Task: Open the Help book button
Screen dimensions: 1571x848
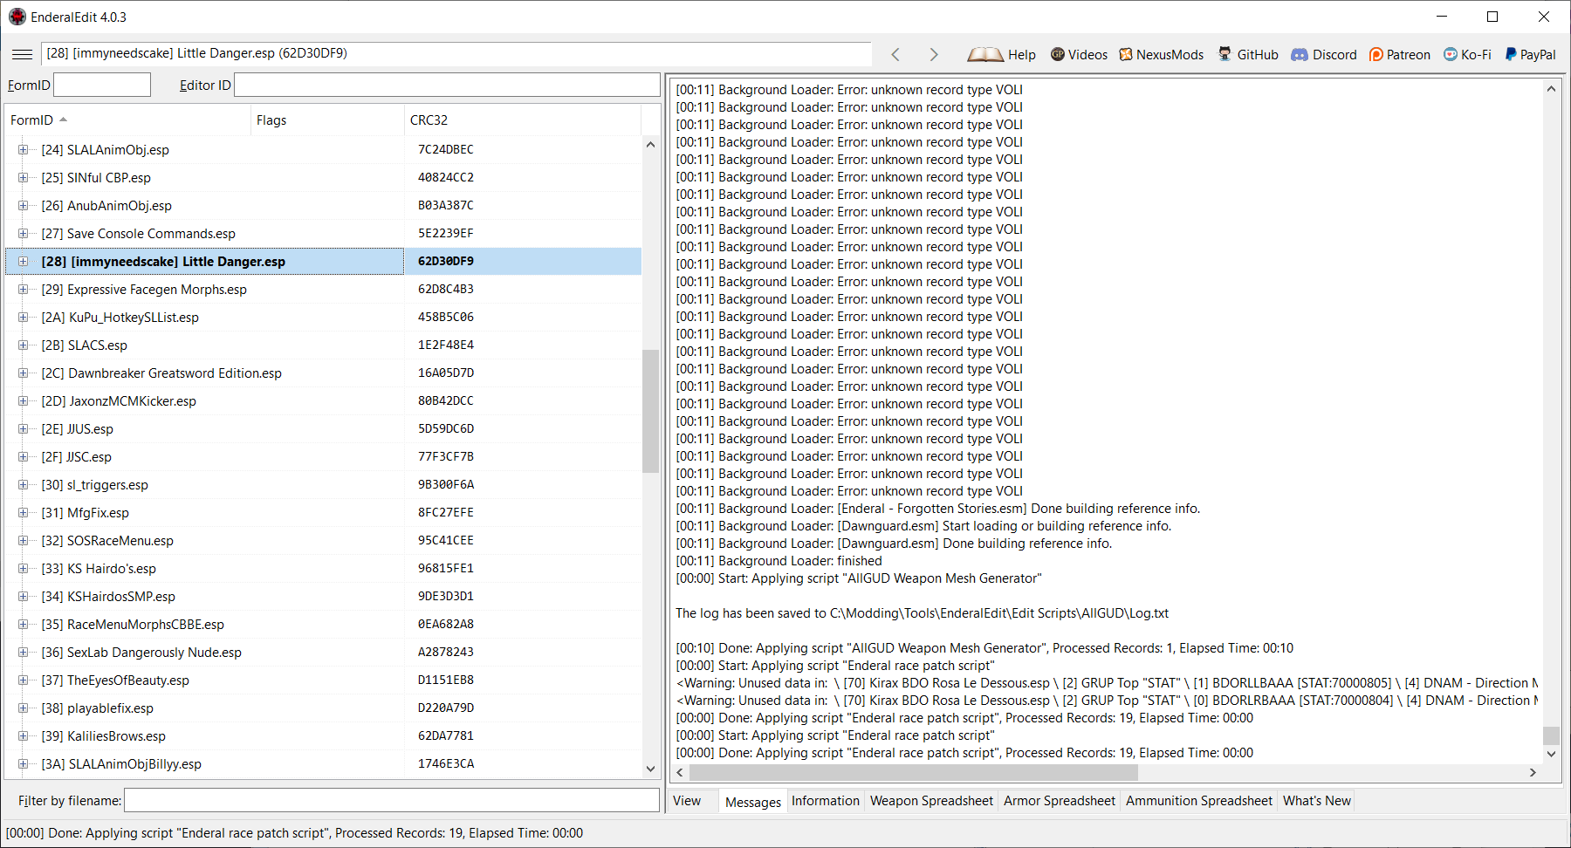Action: point(1001,54)
